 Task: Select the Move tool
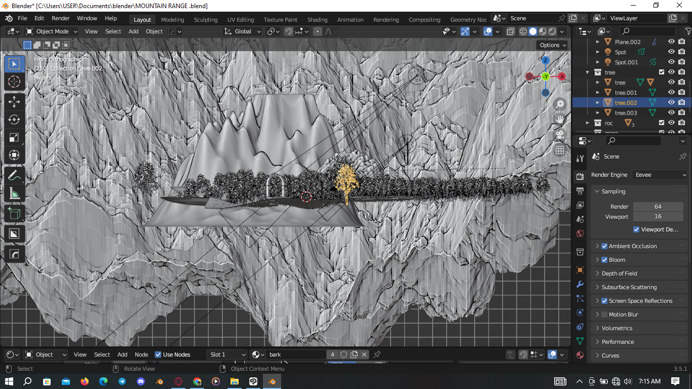14,102
